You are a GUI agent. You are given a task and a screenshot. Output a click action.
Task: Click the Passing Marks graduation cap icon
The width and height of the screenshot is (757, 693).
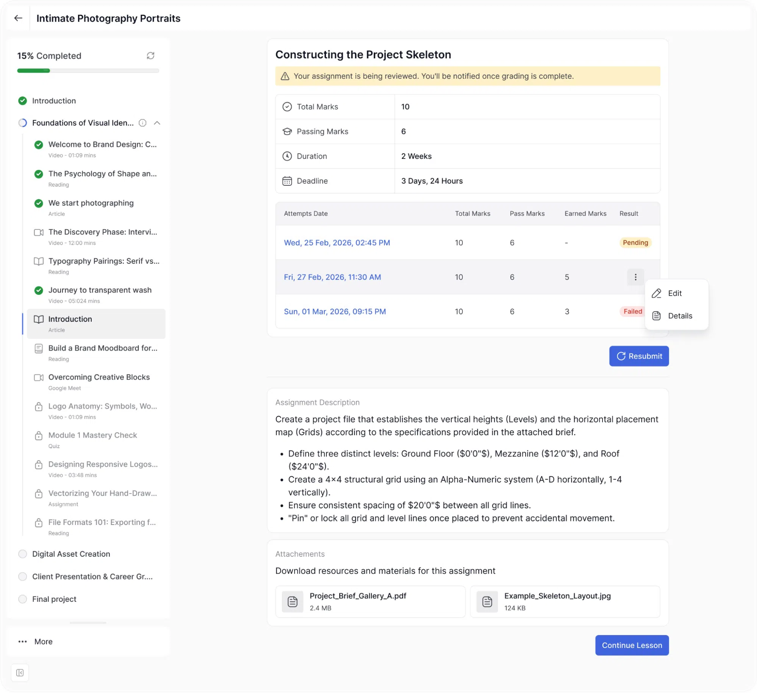pos(287,131)
